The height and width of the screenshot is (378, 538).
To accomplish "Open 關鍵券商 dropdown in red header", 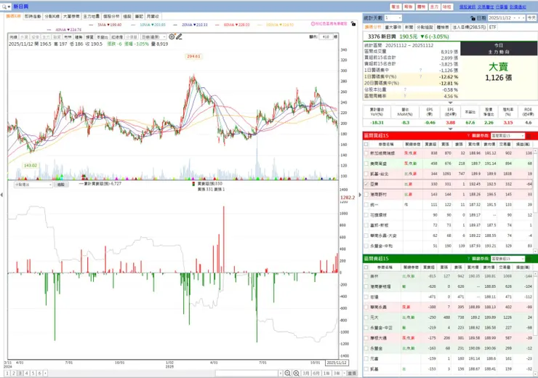I will point(507,136).
